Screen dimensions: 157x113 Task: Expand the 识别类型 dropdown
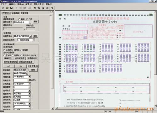pos(30,84)
